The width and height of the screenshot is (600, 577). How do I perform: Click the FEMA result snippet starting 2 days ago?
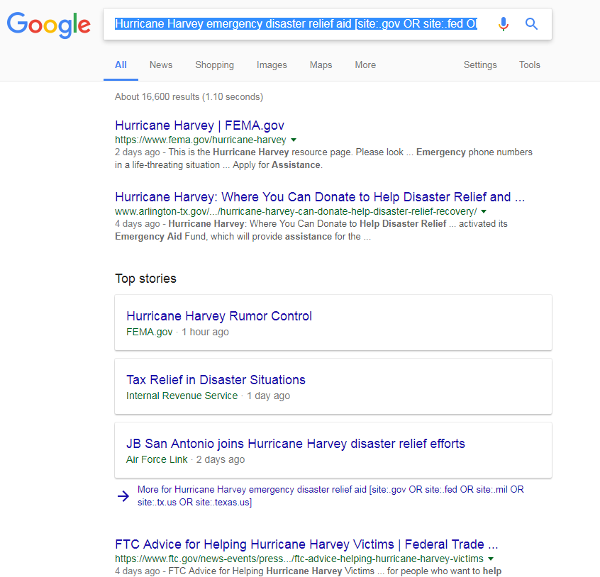point(323,159)
